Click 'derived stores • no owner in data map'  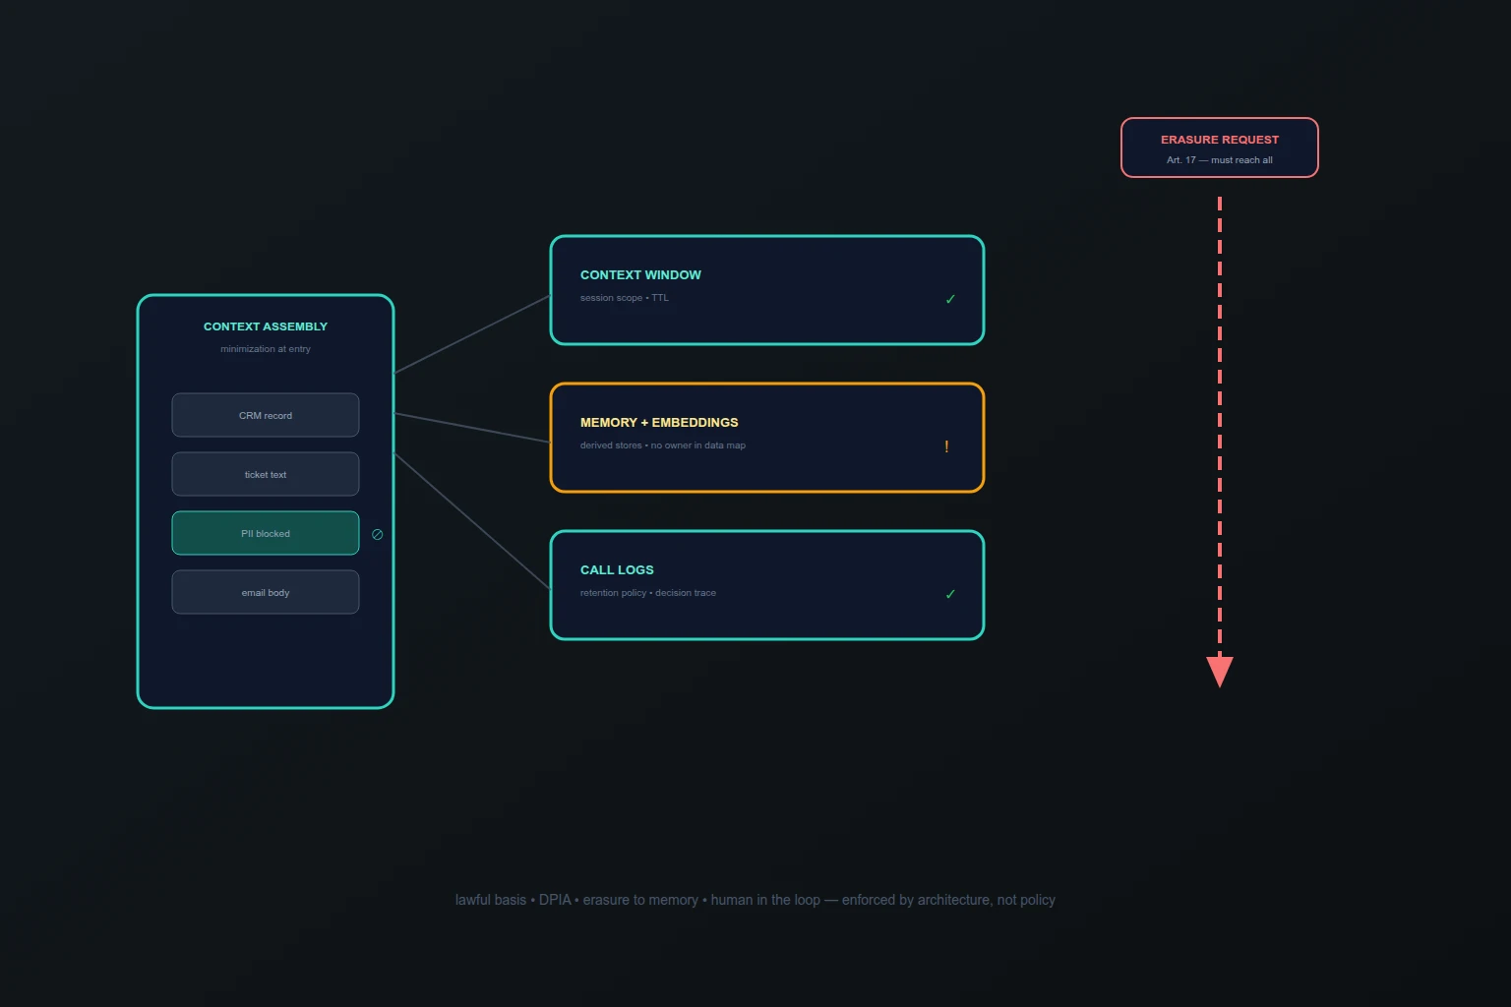point(663,445)
